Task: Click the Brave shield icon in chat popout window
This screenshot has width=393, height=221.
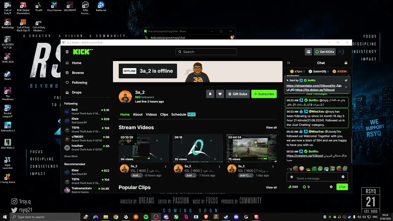Action: (x=232, y=37)
